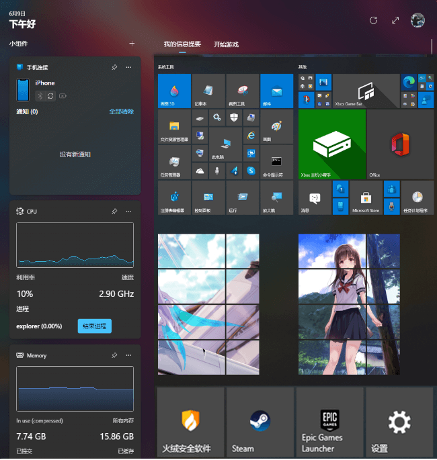437x460 pixels.
Task: Open the gear services small tile
Action: point(216,118)
